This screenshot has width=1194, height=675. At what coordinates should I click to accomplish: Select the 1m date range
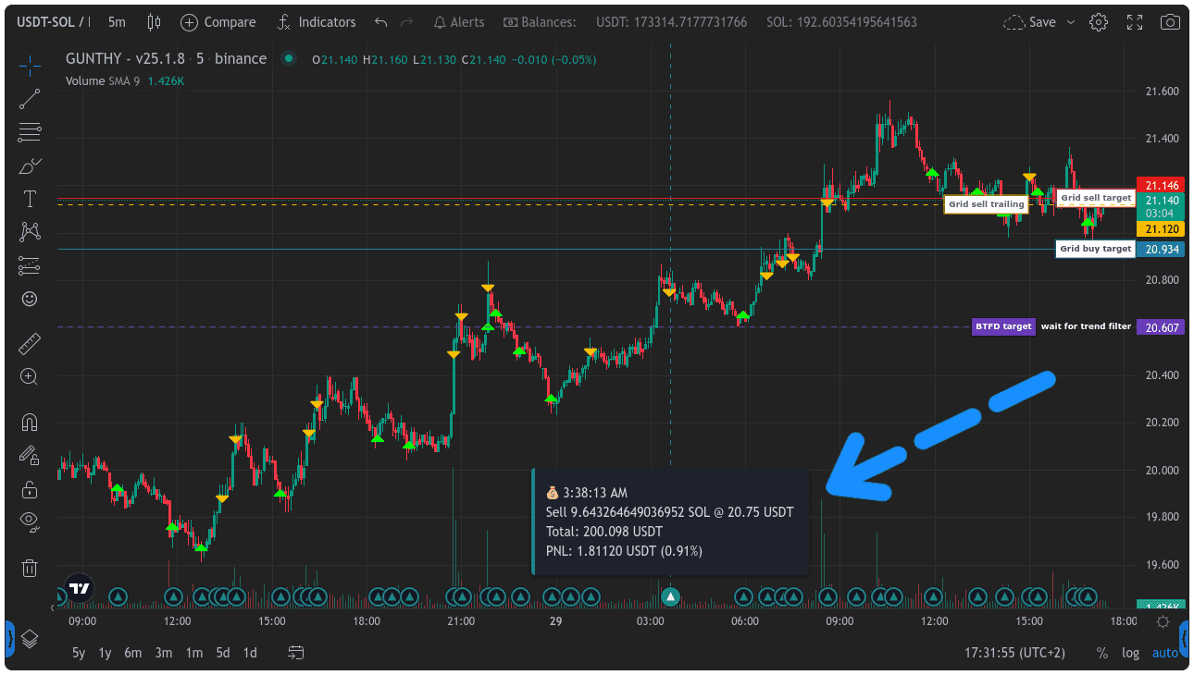pos(193,653)
